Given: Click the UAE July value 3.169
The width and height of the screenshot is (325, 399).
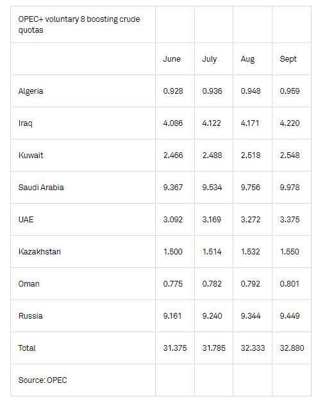Looking at the screenshot, I should [212, 220].
